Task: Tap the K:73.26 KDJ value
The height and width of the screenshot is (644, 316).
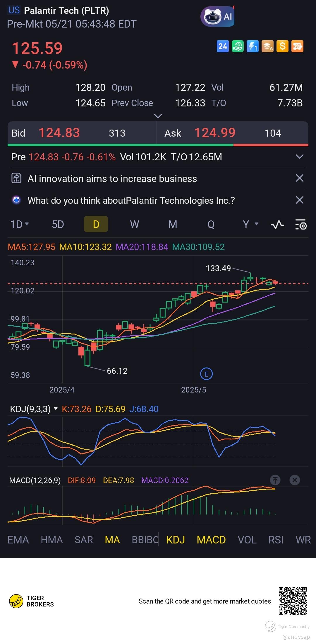Action: click(x=77, y=409)
